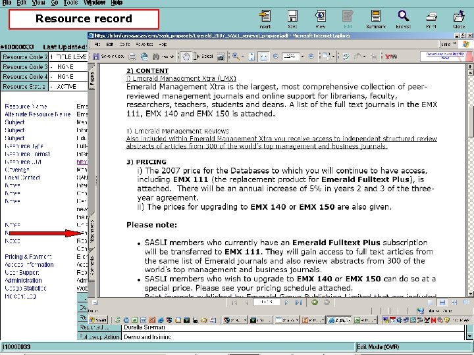This screenshot has width=474, height=355.
Task: Click Save a Copy in the PDF toolbar
Action: click(109, 57)
